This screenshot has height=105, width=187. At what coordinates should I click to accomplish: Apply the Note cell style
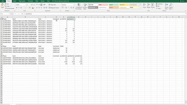click(134, 8)
